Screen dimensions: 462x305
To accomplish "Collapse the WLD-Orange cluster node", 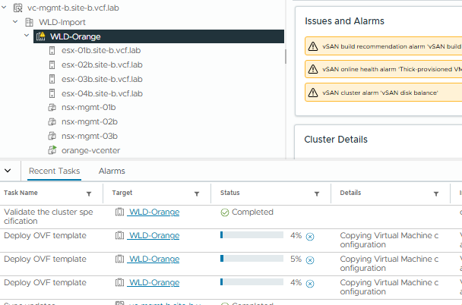I will tap(27, 36).
